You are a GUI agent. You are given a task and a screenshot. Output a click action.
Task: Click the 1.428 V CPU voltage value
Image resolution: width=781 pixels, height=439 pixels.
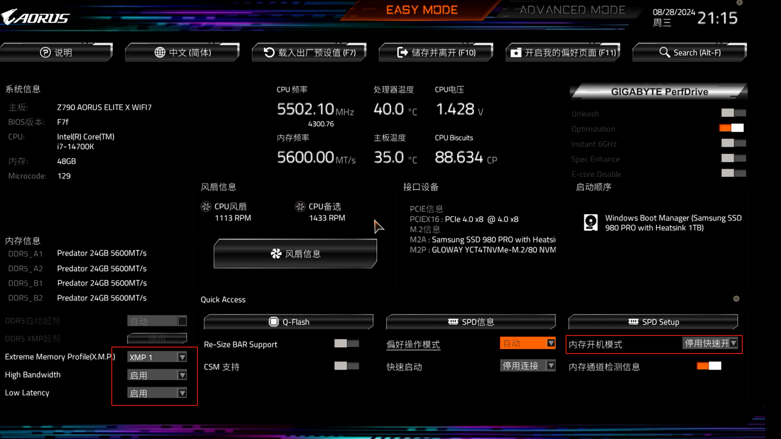[x=459, y=109]
